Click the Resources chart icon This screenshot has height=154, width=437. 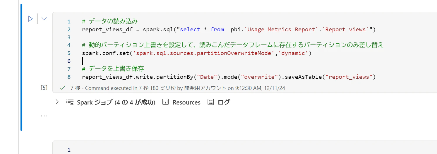(166, 102)
